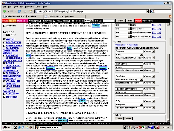Click the This paper concept field
Image resolution: width=174 pixels, height=131 pixels.
coord(129,51)
